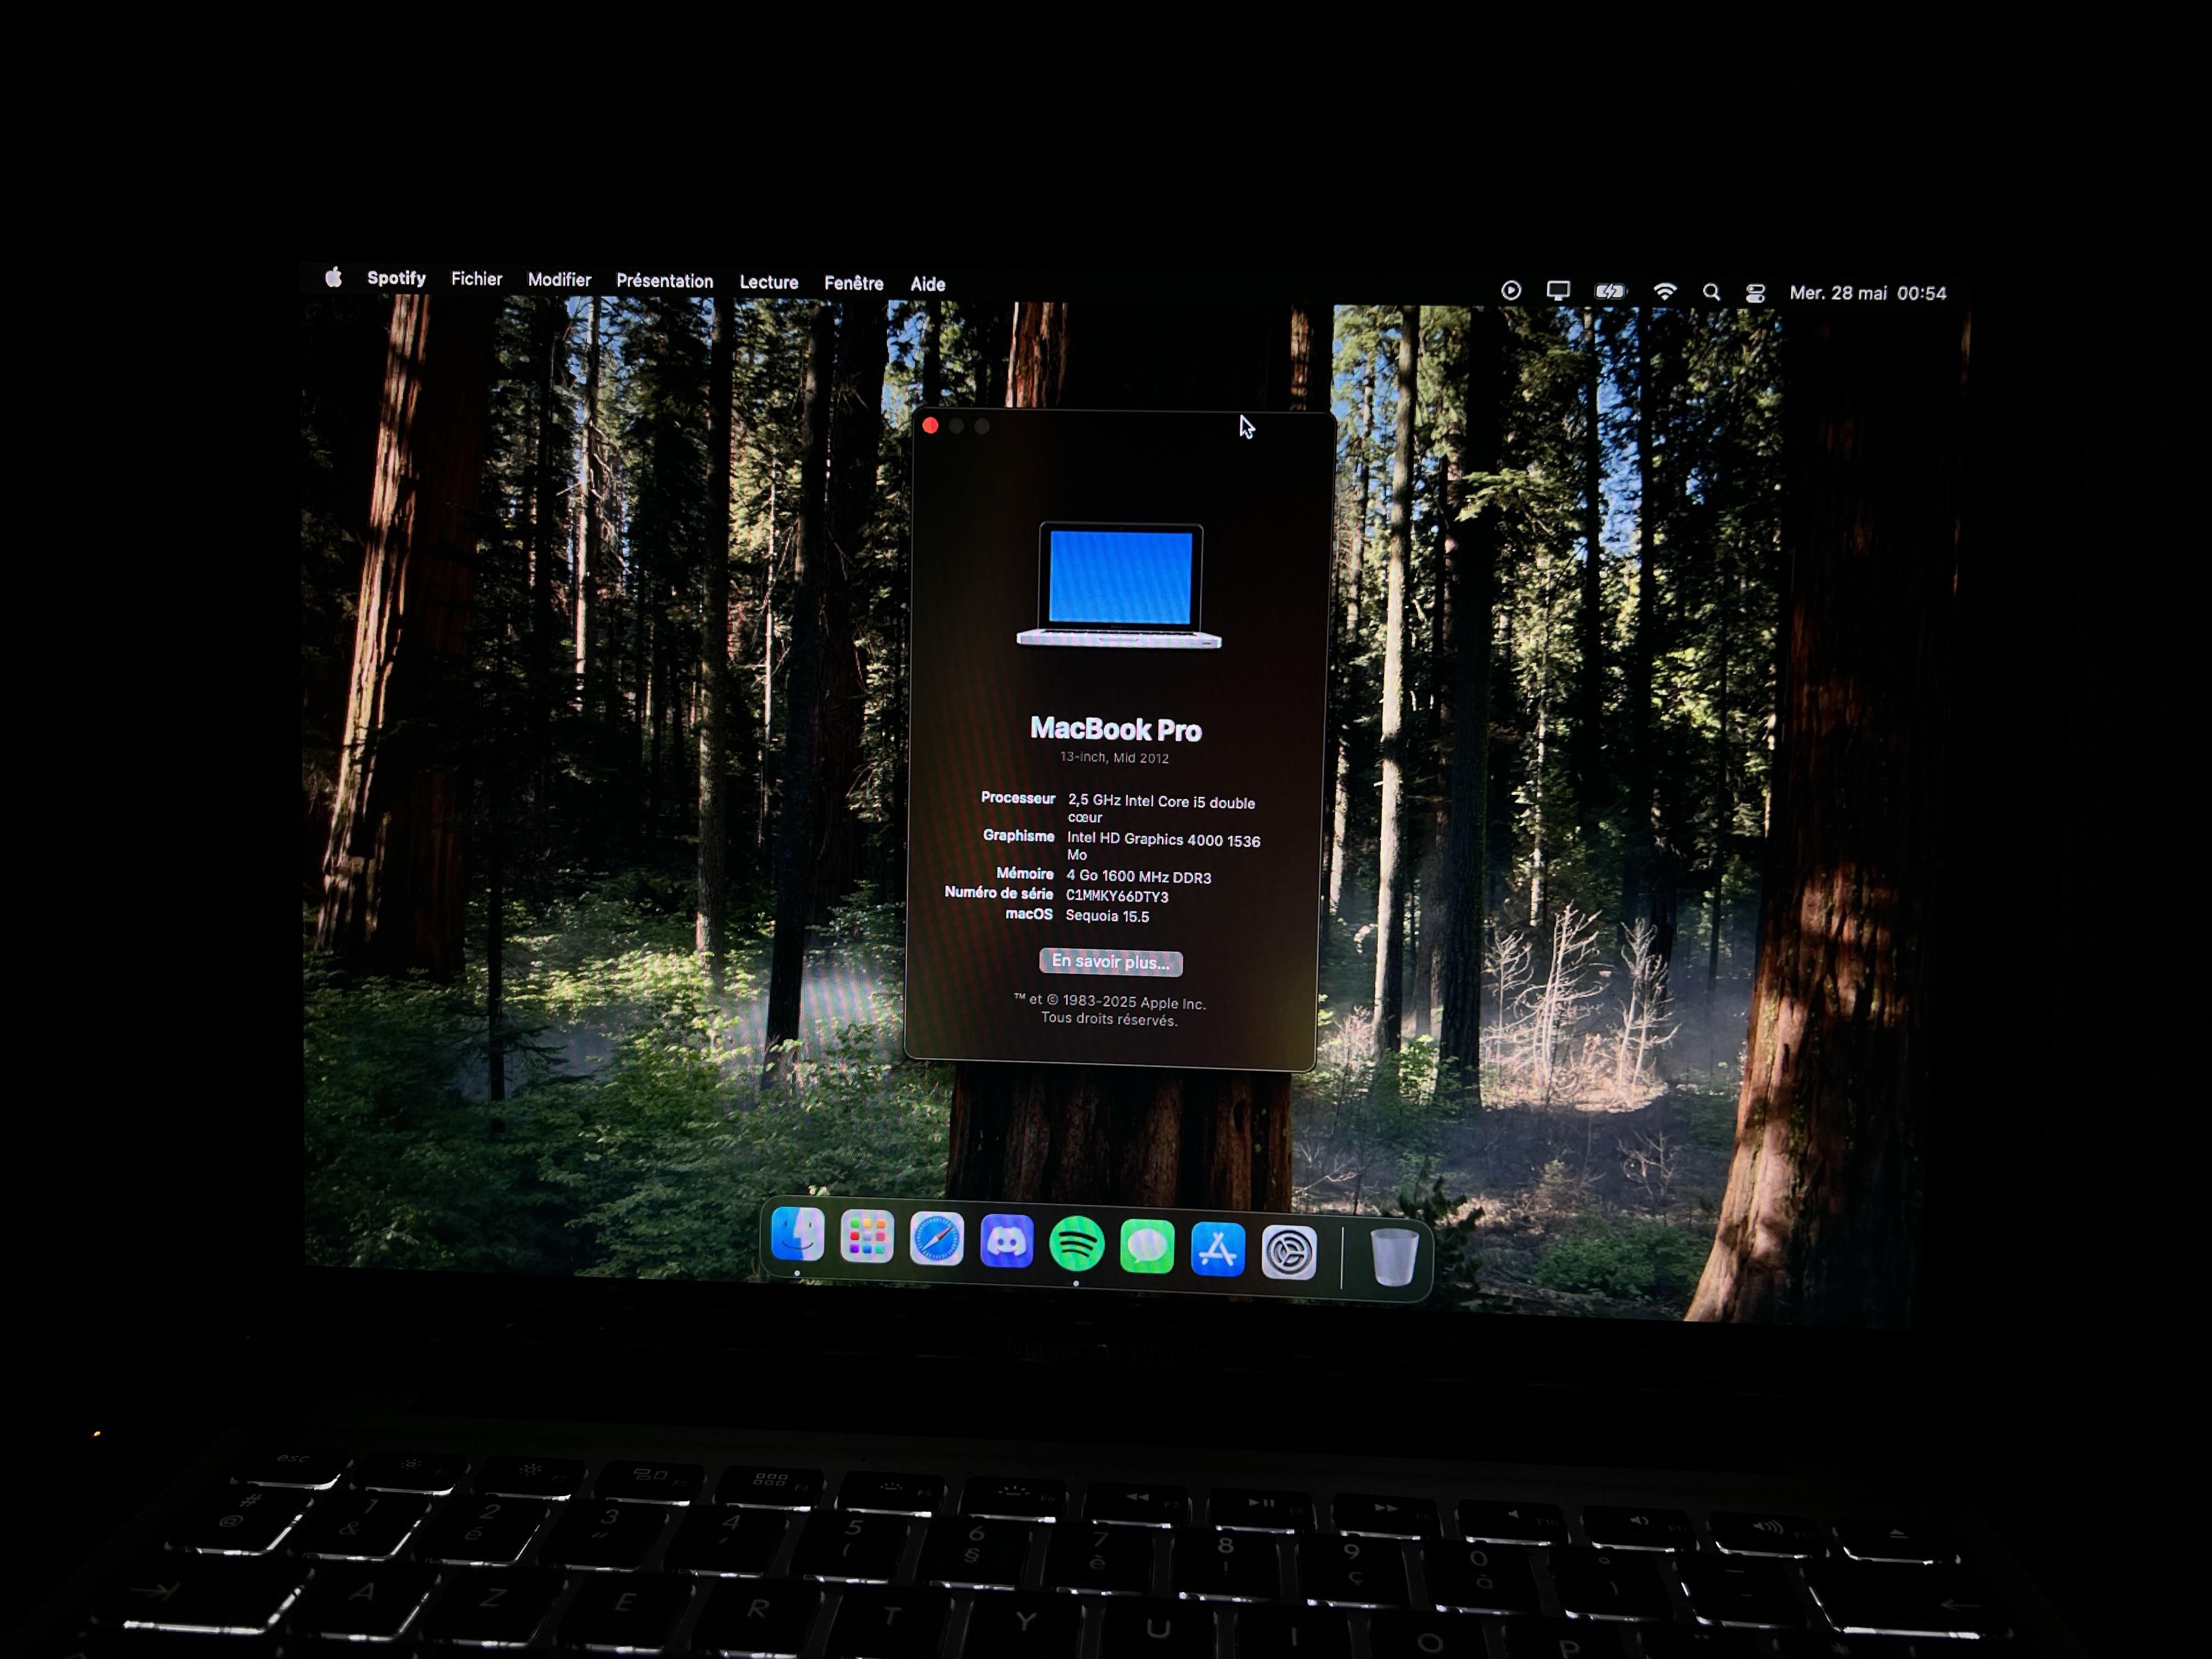Open the Now Playing control in menu bar
The height and width of the screenshot is (1659, 2212).
coord(1511,291)
